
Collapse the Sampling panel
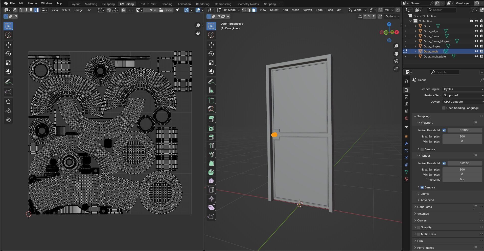coord(423,116)
